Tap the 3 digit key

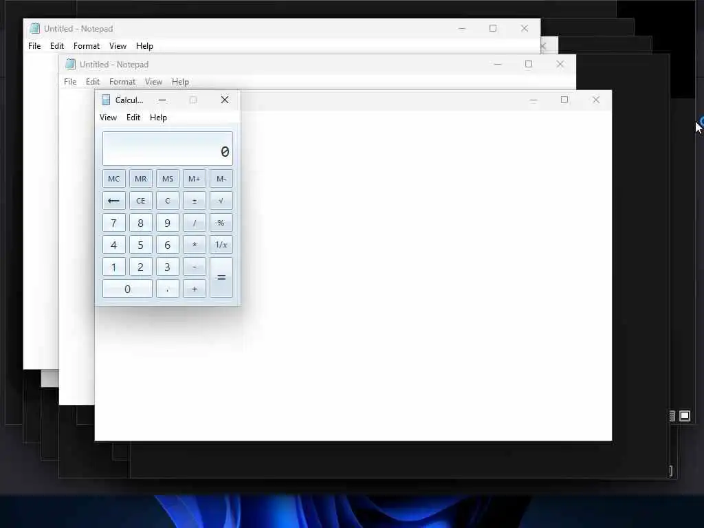click(x=168, y=267)
